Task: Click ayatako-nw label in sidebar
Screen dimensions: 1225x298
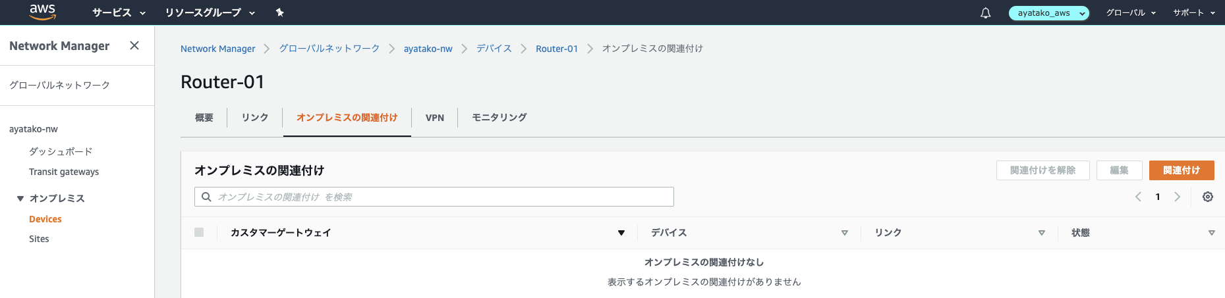Action: coord(34,129)
